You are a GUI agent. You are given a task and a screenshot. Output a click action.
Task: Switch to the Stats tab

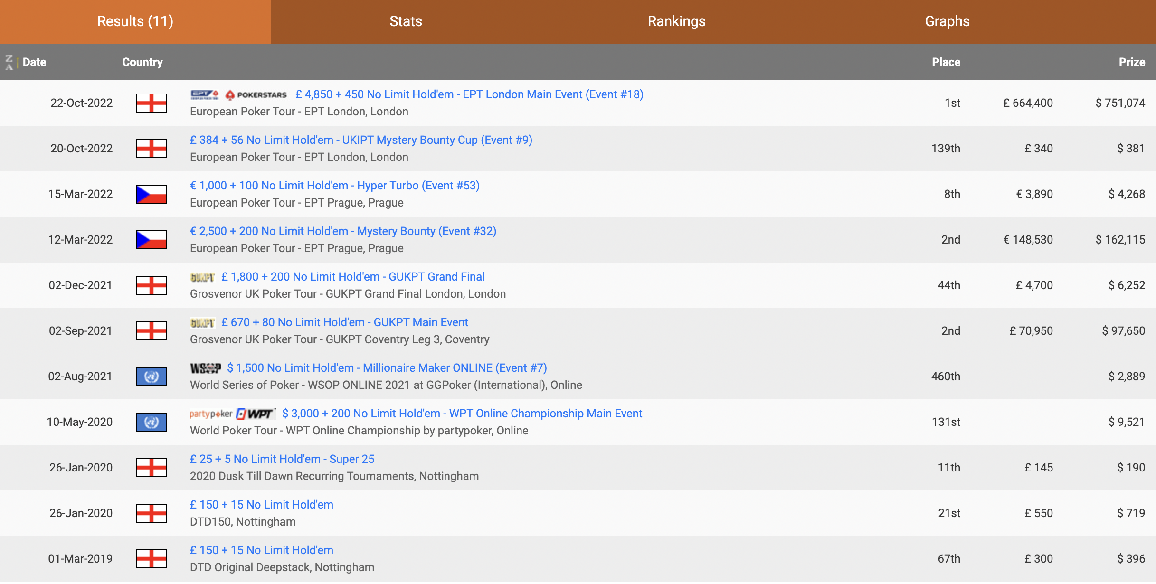[406, 21]
